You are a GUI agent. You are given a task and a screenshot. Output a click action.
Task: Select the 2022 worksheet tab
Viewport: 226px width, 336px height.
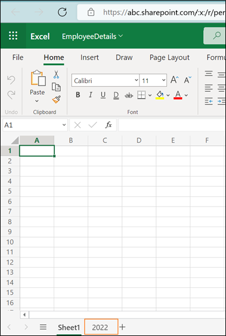click(101, 327)
